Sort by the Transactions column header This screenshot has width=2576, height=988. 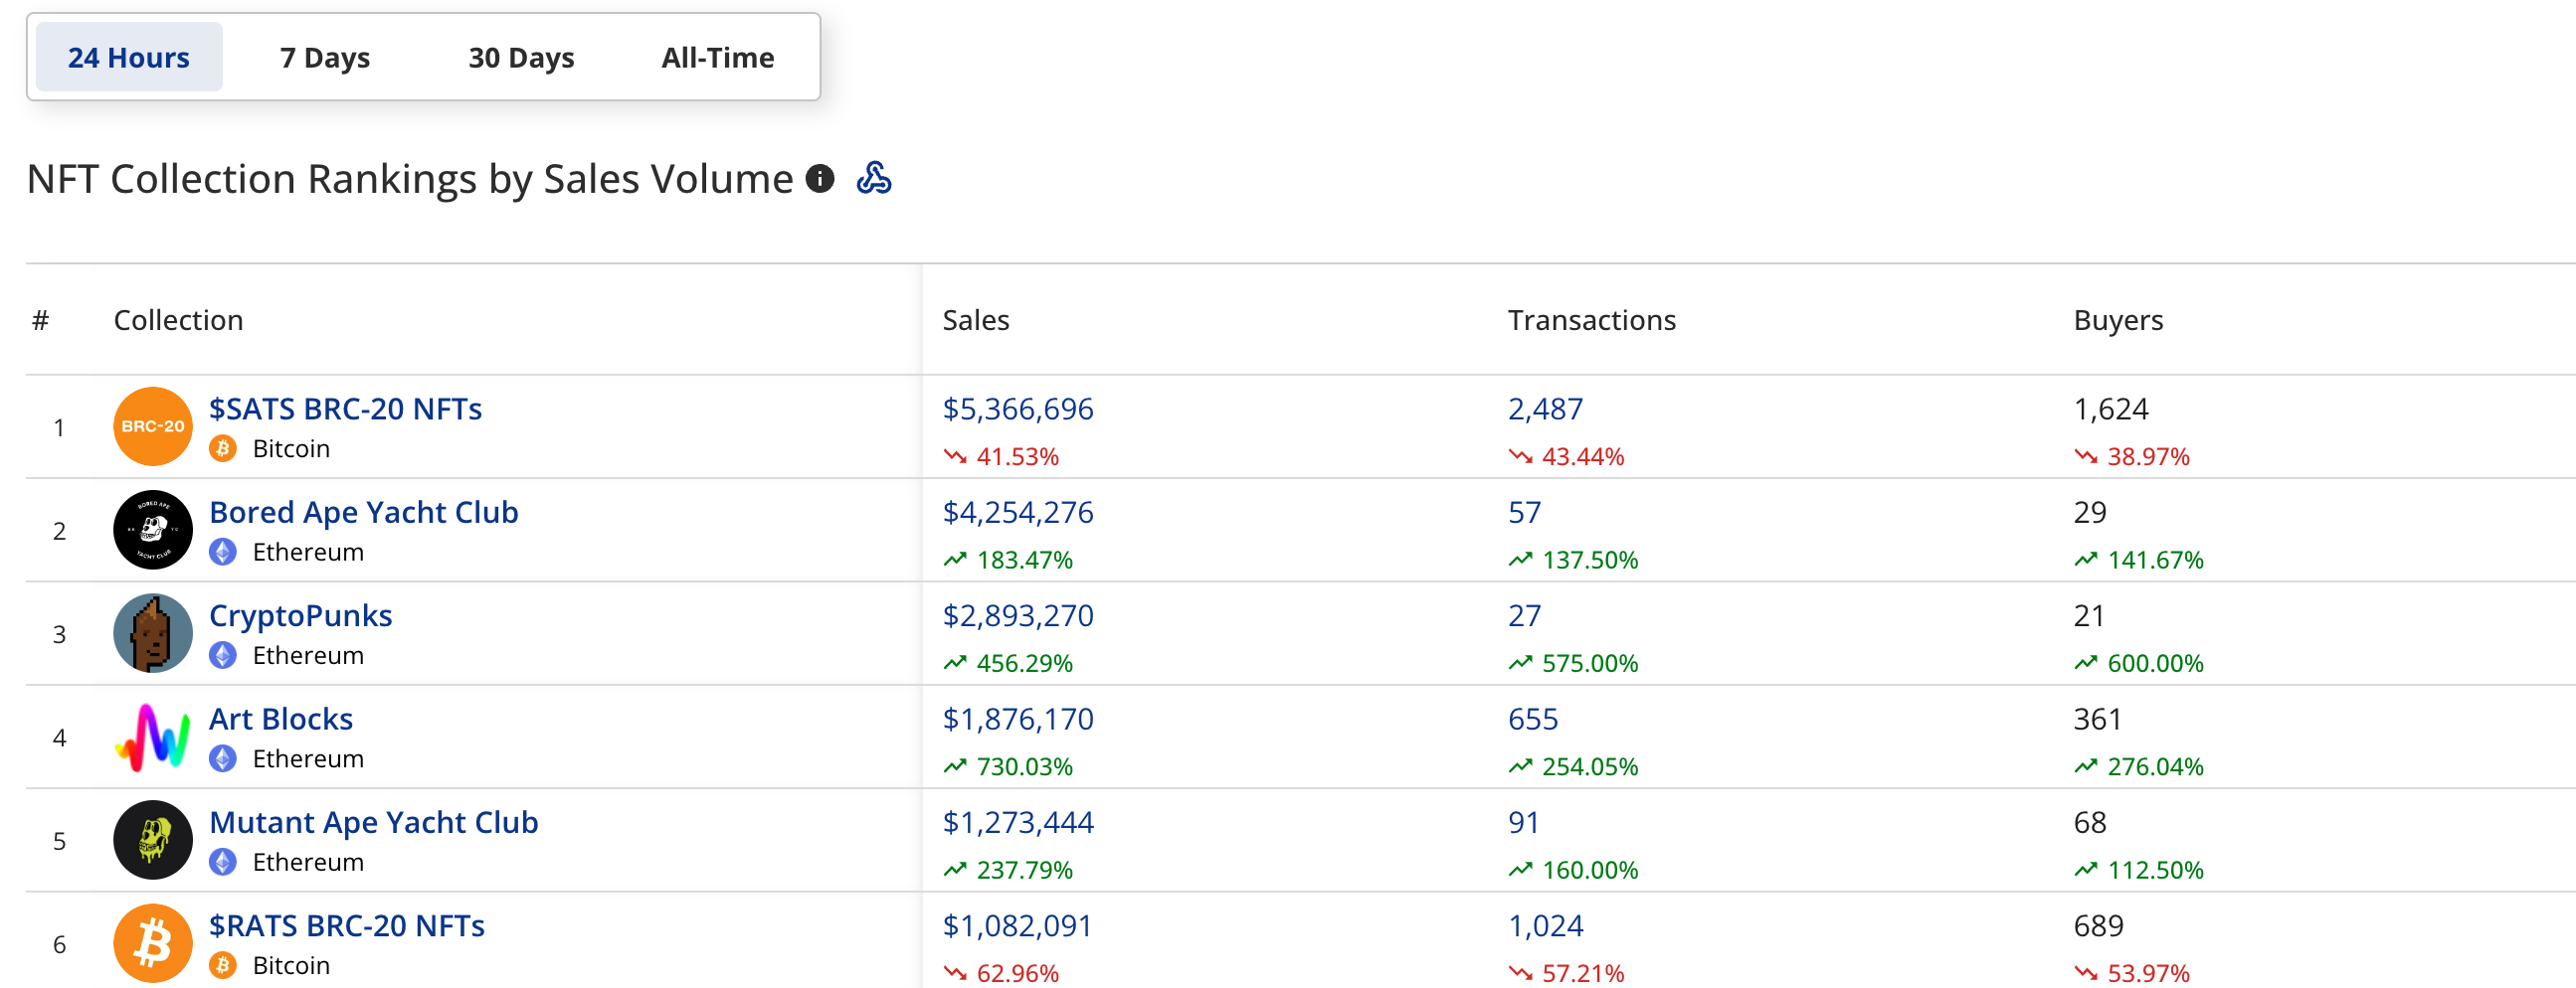coord(1591,321)
